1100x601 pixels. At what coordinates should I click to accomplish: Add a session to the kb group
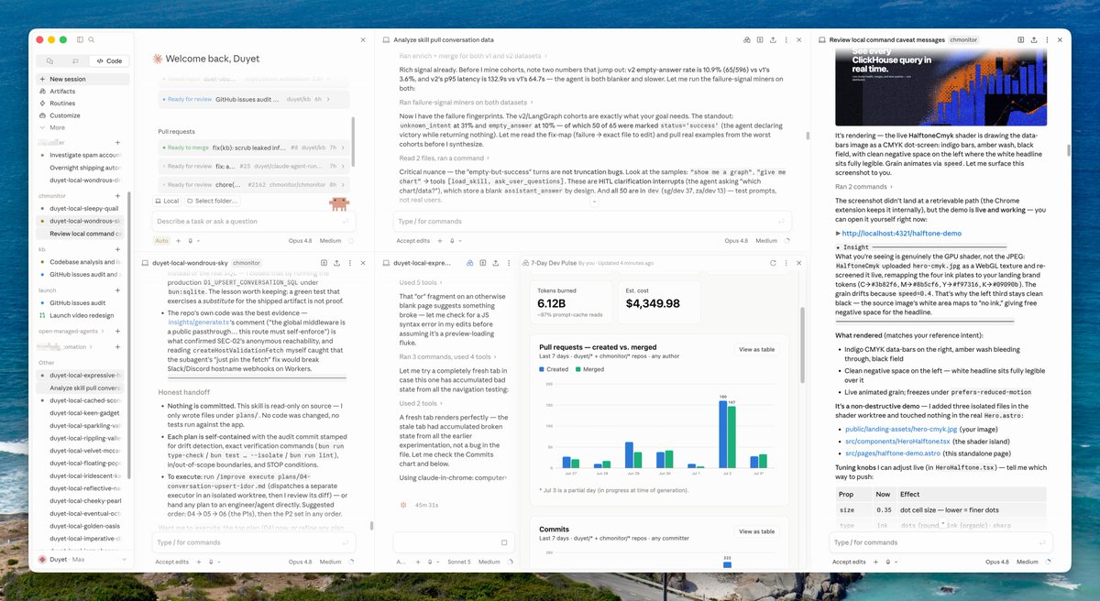[x=117, y=249]
